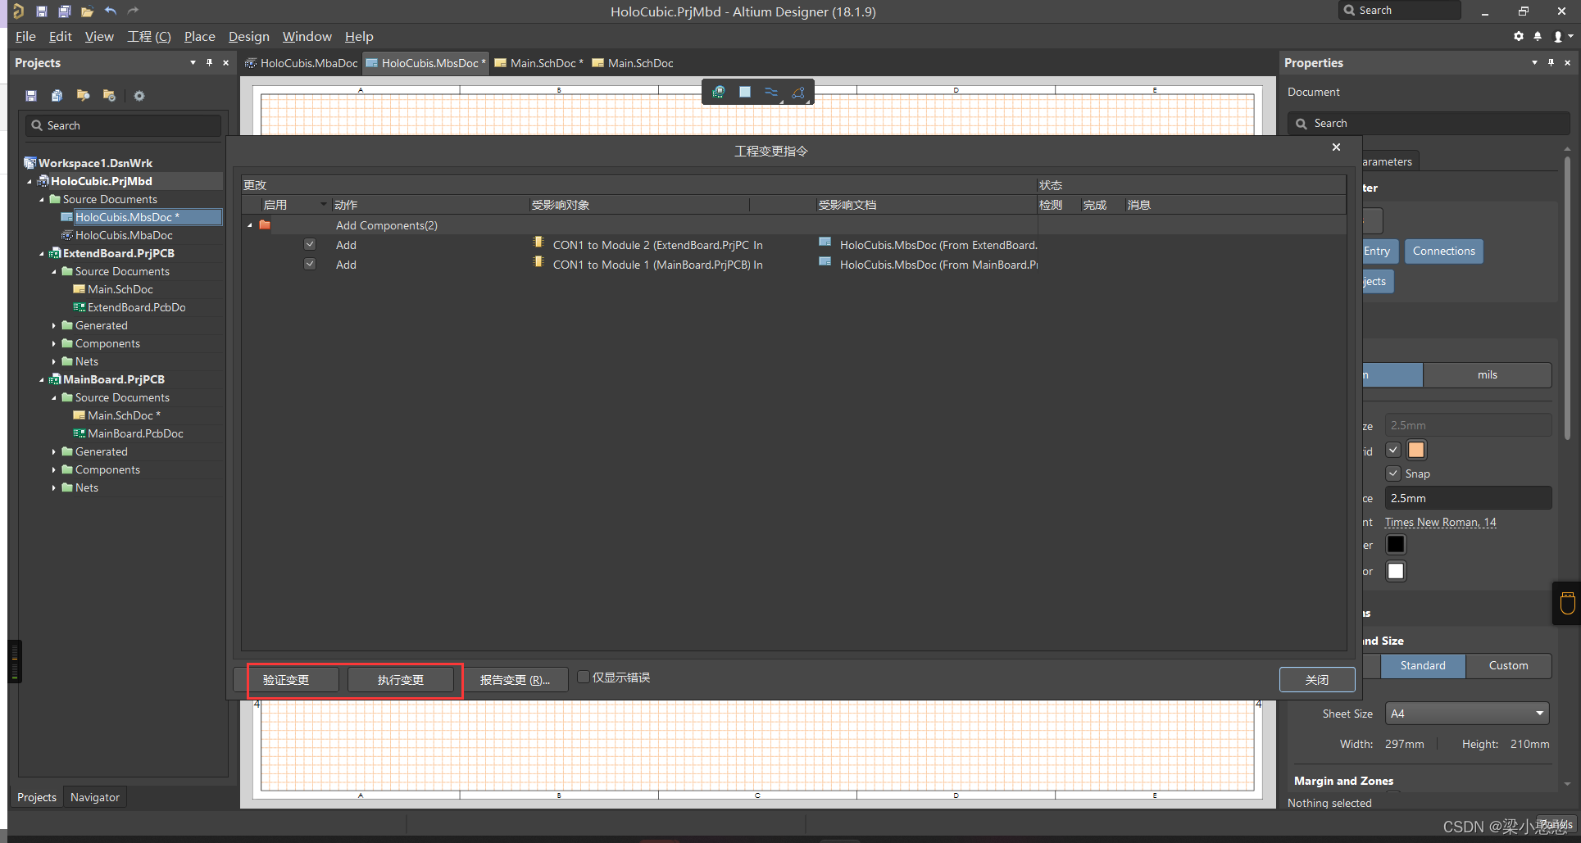The image size is (1581, 843).
Task: Switch to the HoloCubis.MbaDoc document tab
Action: 302,63
